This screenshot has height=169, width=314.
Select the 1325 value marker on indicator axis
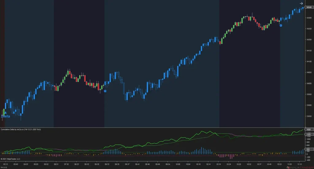(x=308, y=134)
